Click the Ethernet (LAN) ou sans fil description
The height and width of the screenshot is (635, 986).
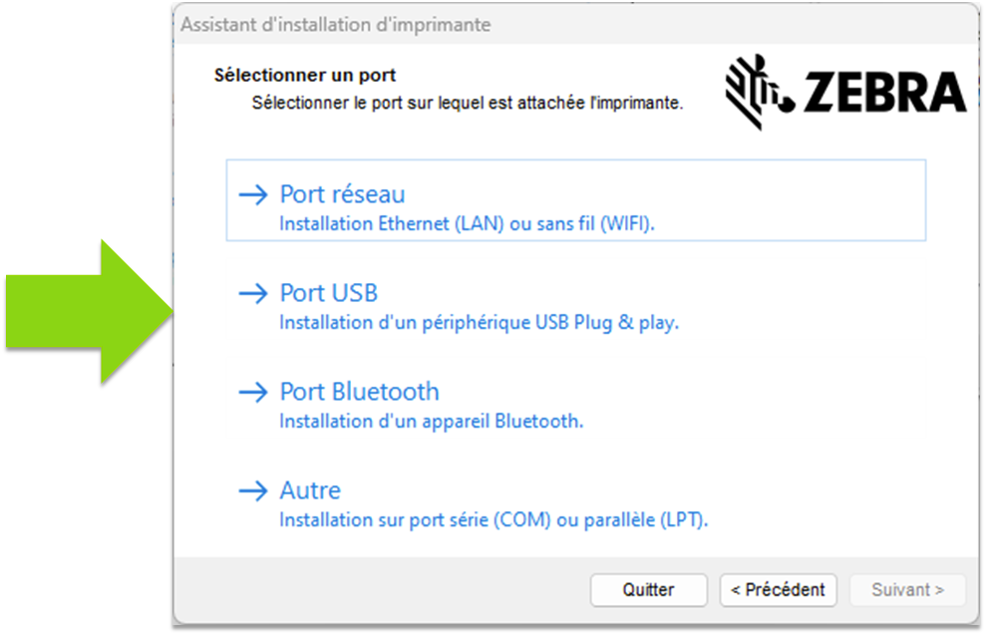[x=467, y=224]
